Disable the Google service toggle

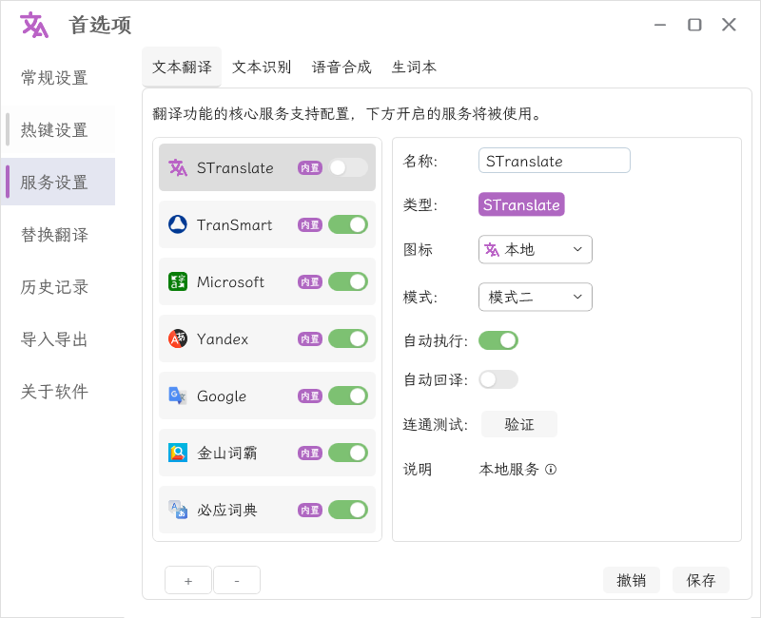[x=349, y=396]
